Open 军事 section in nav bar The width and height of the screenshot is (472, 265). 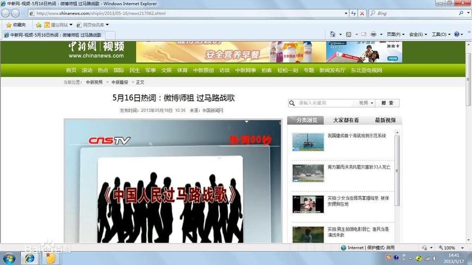[150, 70]
